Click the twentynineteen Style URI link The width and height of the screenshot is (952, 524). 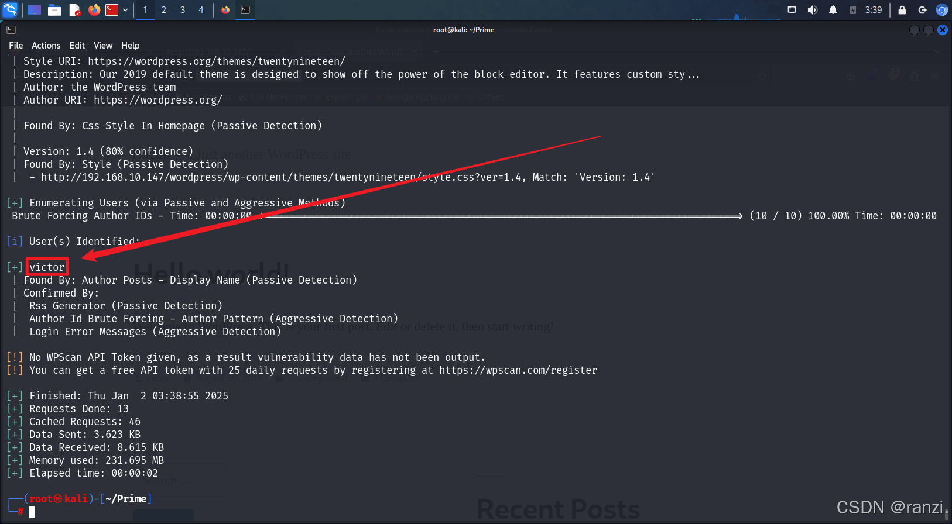[x=217, y=61]
